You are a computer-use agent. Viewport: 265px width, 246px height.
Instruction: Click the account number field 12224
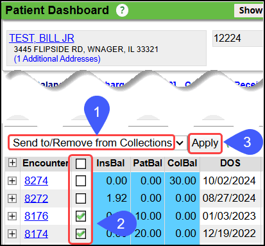click(237, 39)
